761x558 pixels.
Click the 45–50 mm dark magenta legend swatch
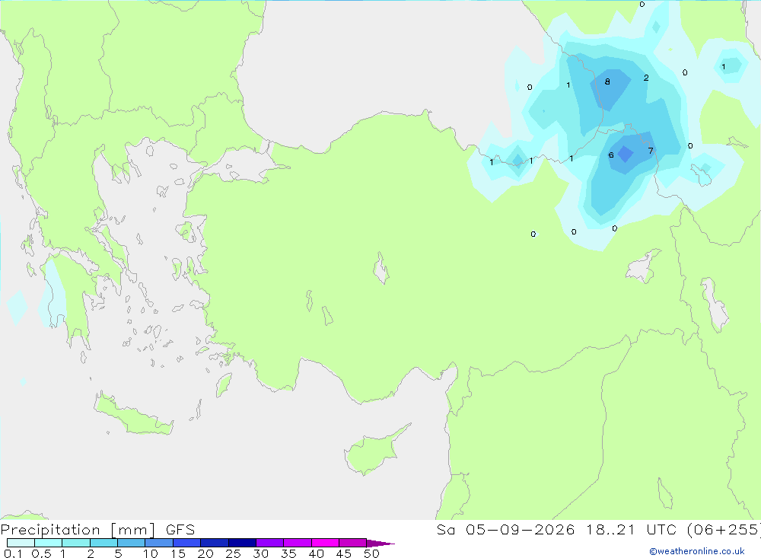pos(352,543)
